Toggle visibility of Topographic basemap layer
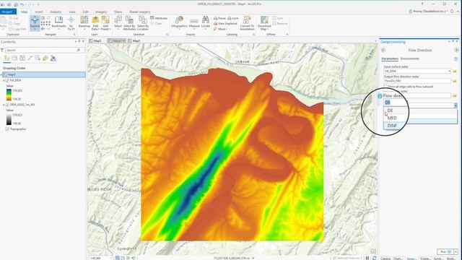 pos(7,129)
